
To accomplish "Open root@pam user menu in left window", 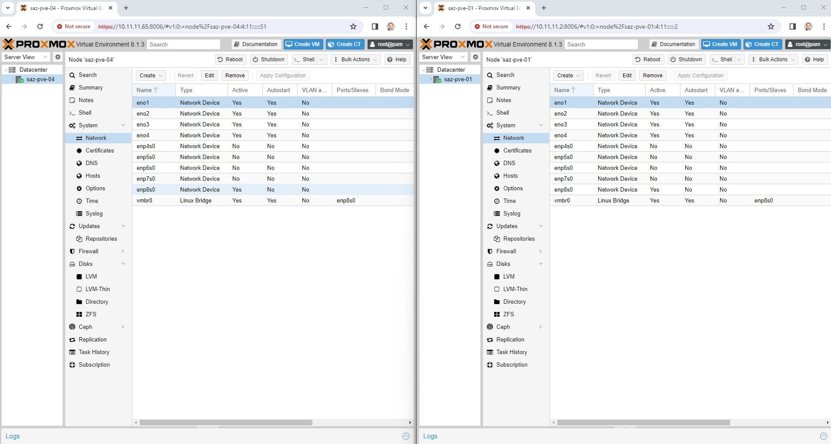I will [x=390, y=44].
